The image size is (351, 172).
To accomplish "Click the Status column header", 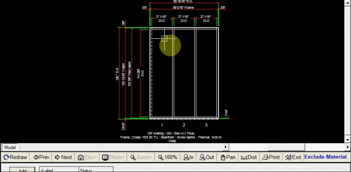I will [96, 170].
